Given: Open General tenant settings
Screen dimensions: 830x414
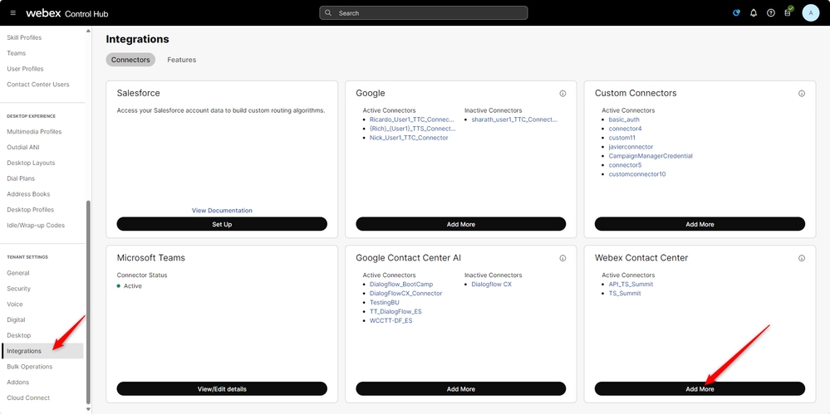Looking at the screenshot, I should 18,273.
